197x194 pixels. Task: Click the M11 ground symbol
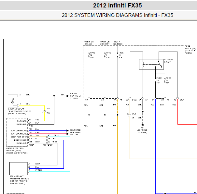[x=143, y=125]
